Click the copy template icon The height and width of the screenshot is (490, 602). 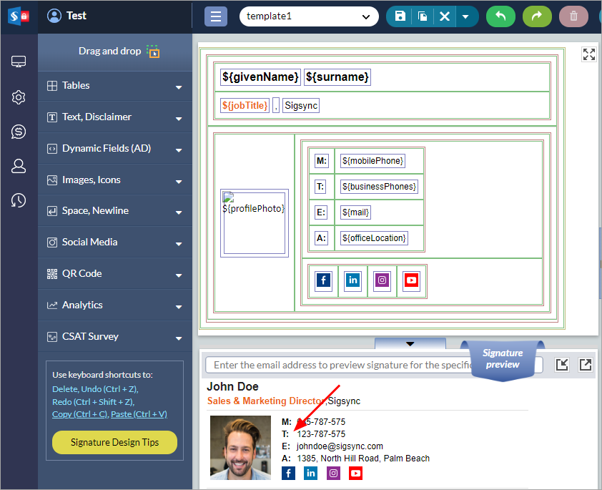click(x=423, y=16)
